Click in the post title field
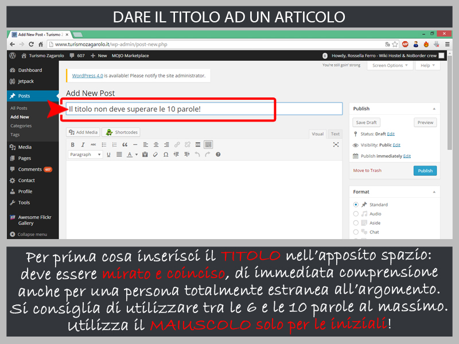 [204, 109]
